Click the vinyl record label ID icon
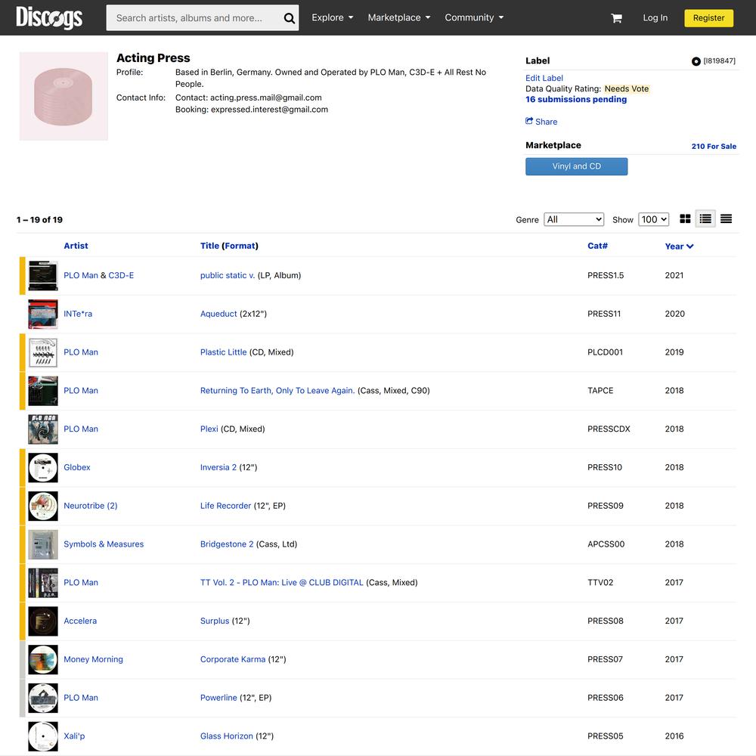The image size is (756, 756). (696, 61)
